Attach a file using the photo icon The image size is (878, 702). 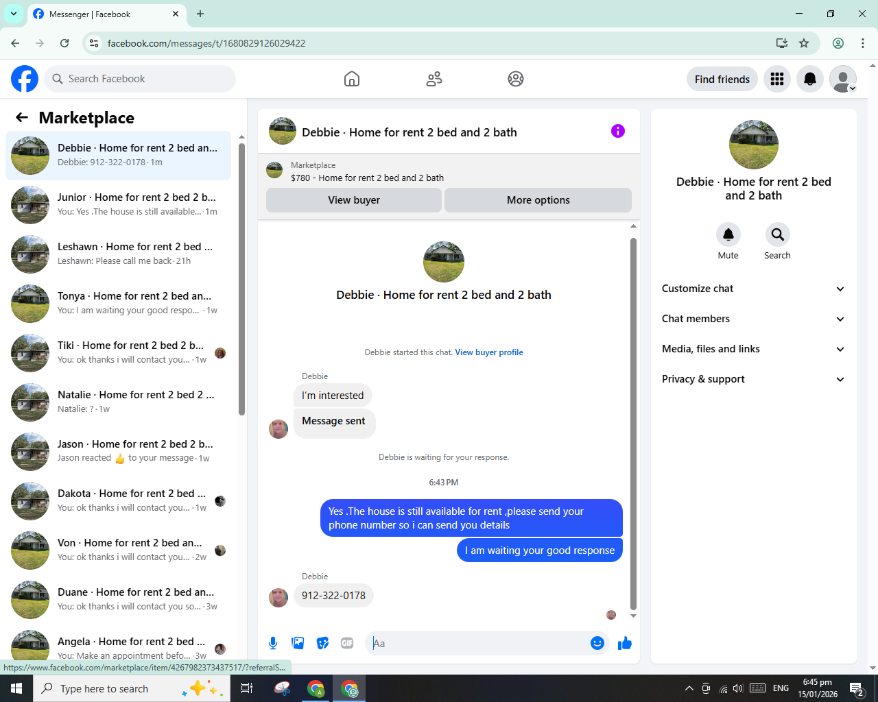tap(298, 643)
